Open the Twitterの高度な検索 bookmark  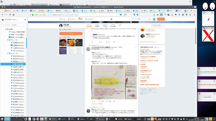[x=17, y=32]
